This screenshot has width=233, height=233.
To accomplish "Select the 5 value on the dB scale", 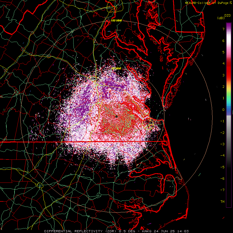I will coord(223,52).
